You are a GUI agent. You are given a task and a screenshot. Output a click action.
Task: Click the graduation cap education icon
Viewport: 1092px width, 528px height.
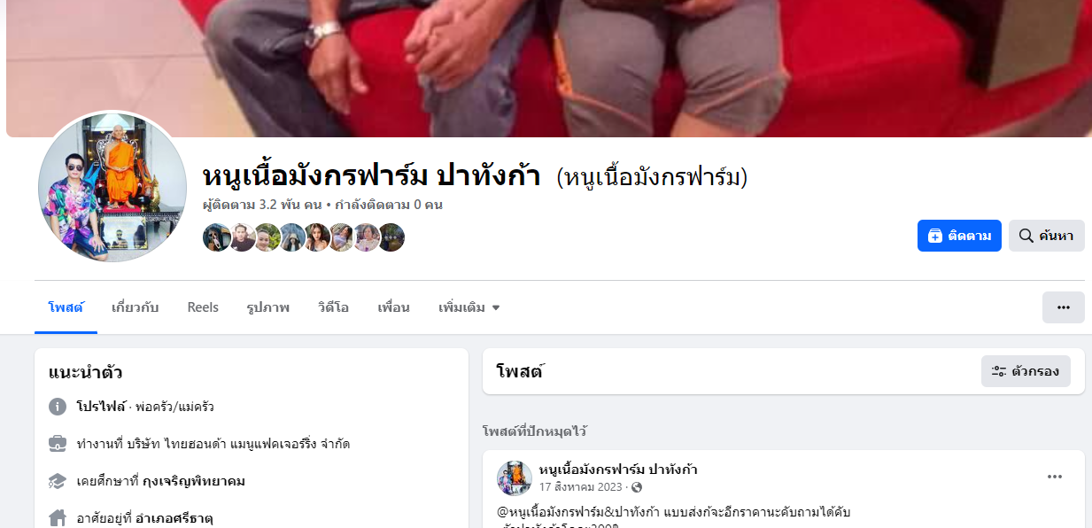click(58, 481)
